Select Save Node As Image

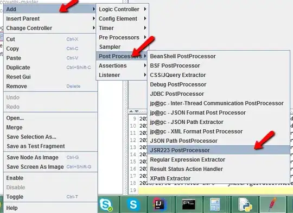pyautogui.click(x=50, y=157)
